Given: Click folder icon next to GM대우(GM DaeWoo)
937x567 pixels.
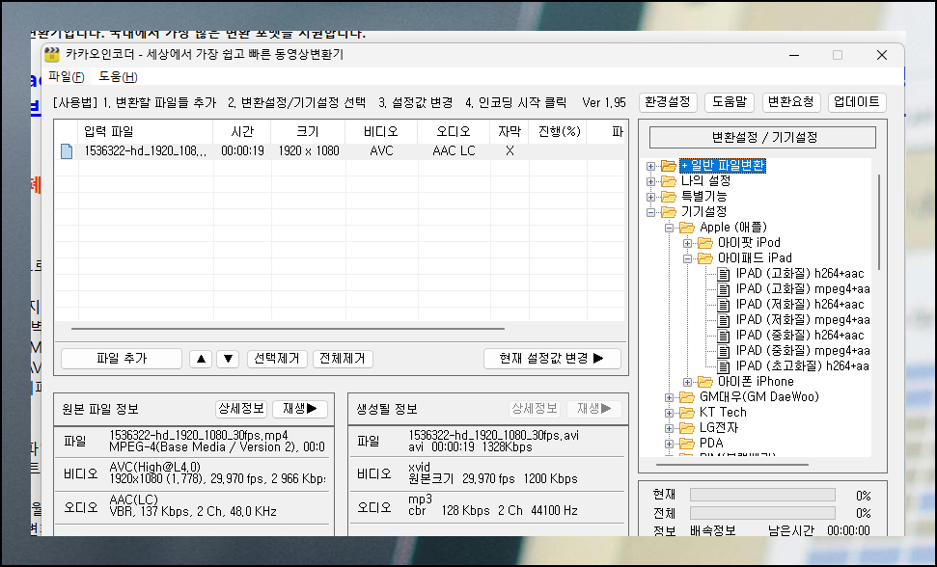Looking at the screenshot, I should (x=687, y=397).
